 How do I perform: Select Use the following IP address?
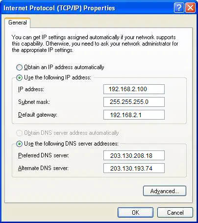(x=19, y=78)
